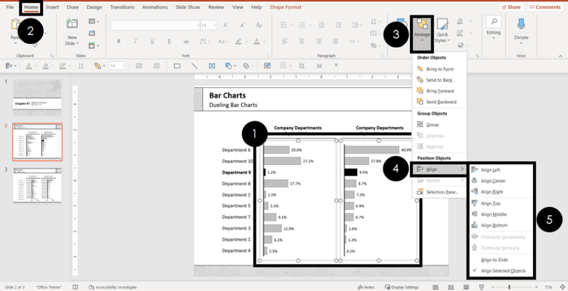Click the Increase Font Size icon
This screenshot has height=291, width=568.
225,25
